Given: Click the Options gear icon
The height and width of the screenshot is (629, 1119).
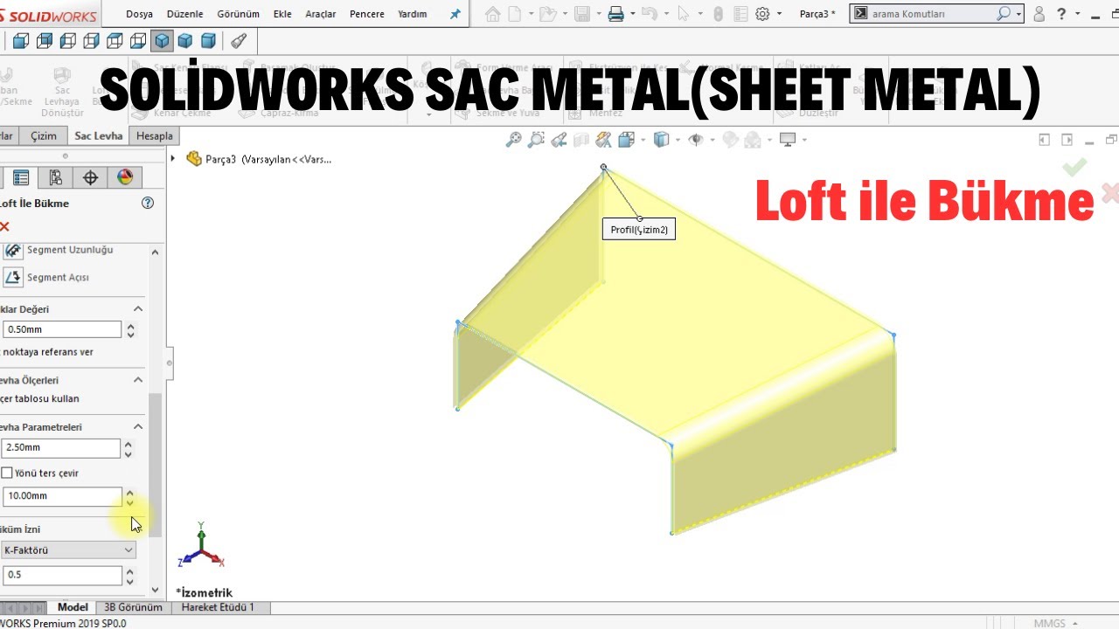Looking at the screenshot, I should pyautogui.click(x=762, y=14).
